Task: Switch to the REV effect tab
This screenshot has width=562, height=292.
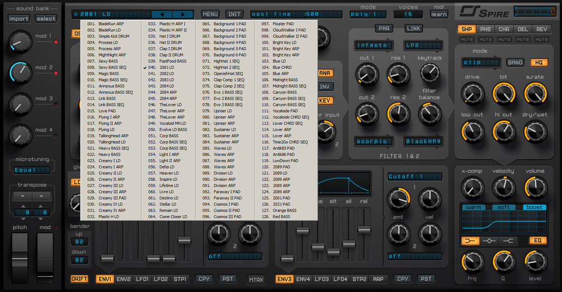Action: pos(541,30)
